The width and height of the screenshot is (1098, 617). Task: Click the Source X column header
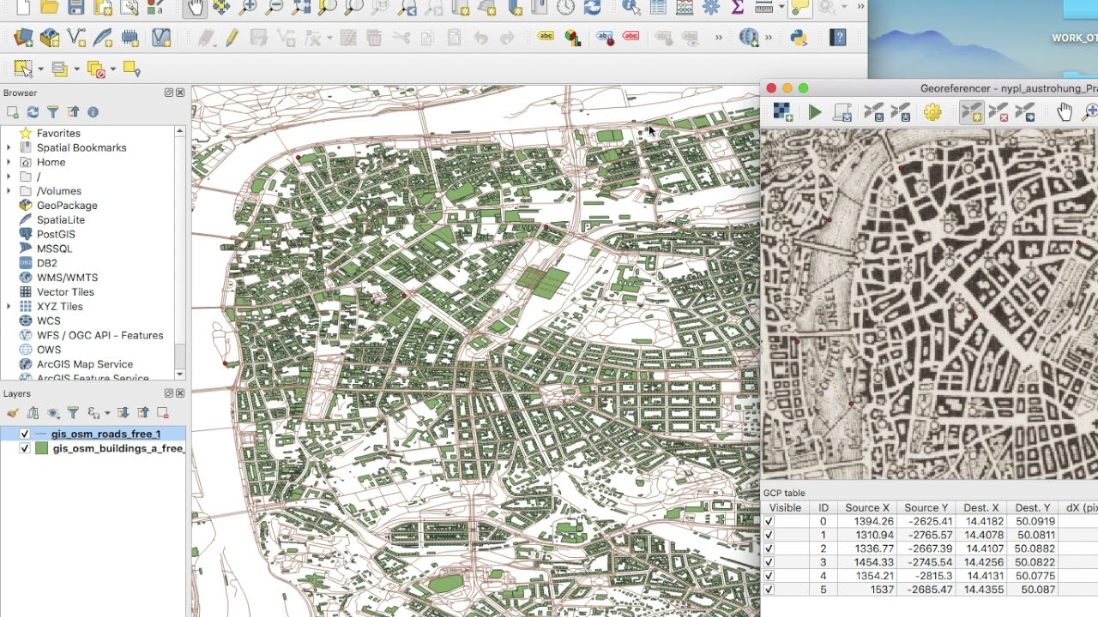click(867, 508)
